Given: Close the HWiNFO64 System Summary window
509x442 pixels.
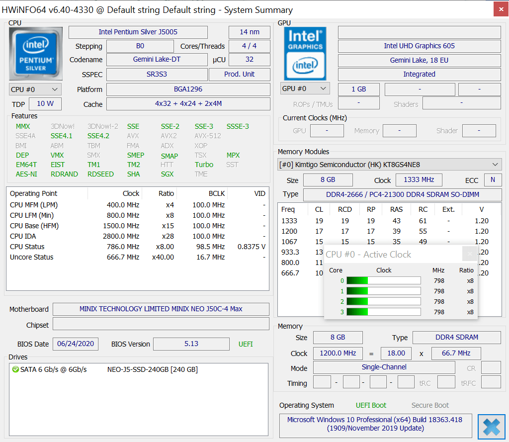Looking at the screenshot, I should 500,9.
